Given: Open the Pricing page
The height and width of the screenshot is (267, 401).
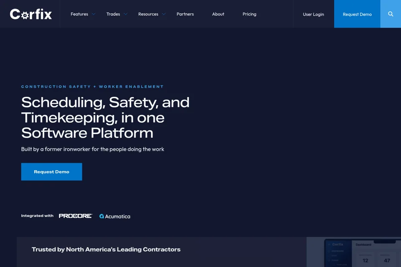Looking at the screenshot, I should 249,14.
